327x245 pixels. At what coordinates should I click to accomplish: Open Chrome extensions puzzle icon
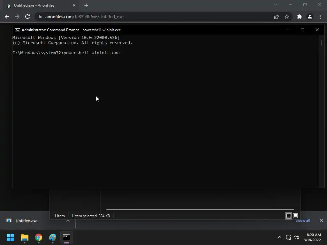[x=300, y=17]
